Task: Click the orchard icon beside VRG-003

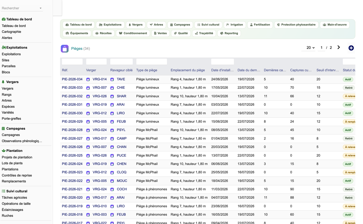Action: 88,215
